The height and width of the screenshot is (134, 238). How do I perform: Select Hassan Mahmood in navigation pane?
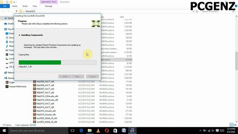click(16, 87)
